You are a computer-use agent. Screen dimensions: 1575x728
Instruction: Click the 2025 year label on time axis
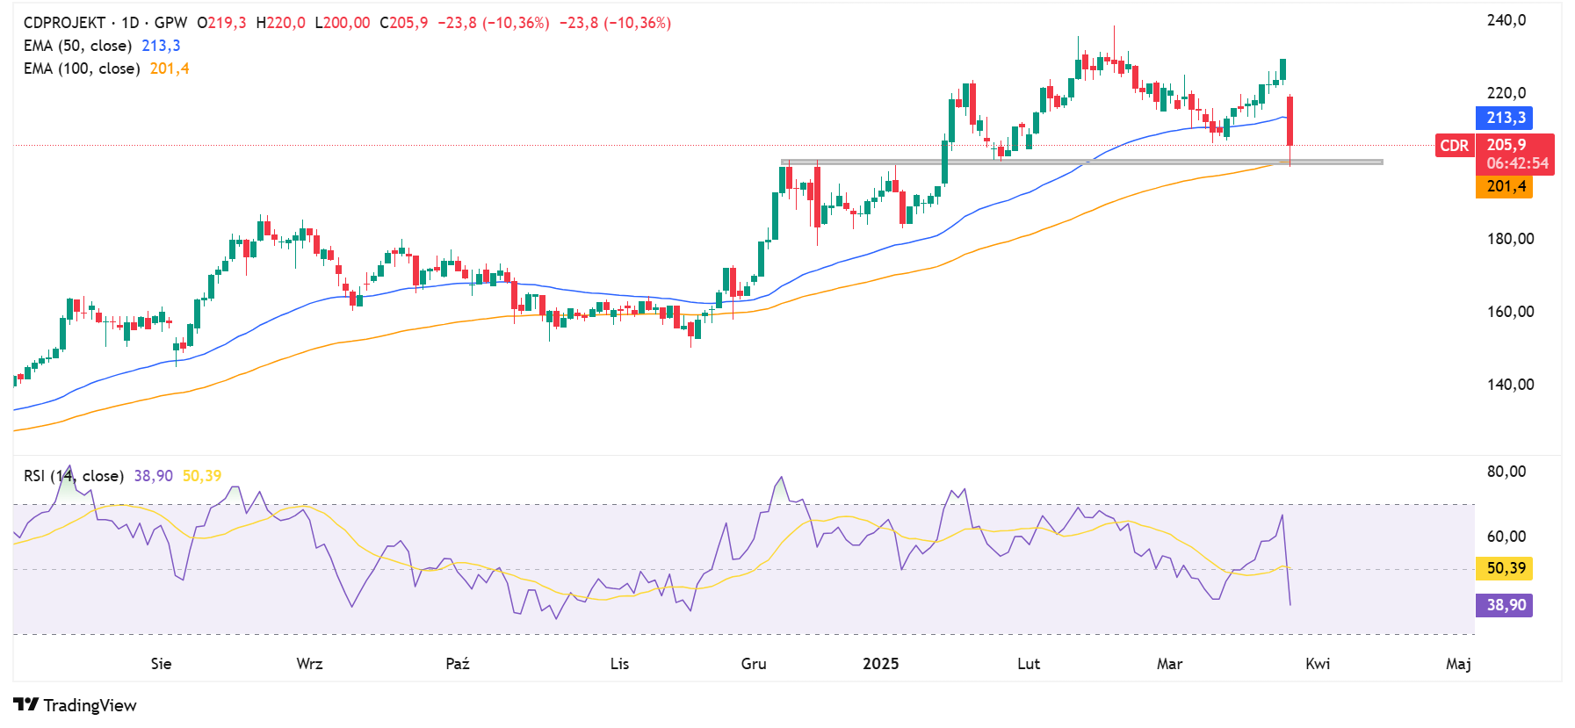tap(881, 664)
